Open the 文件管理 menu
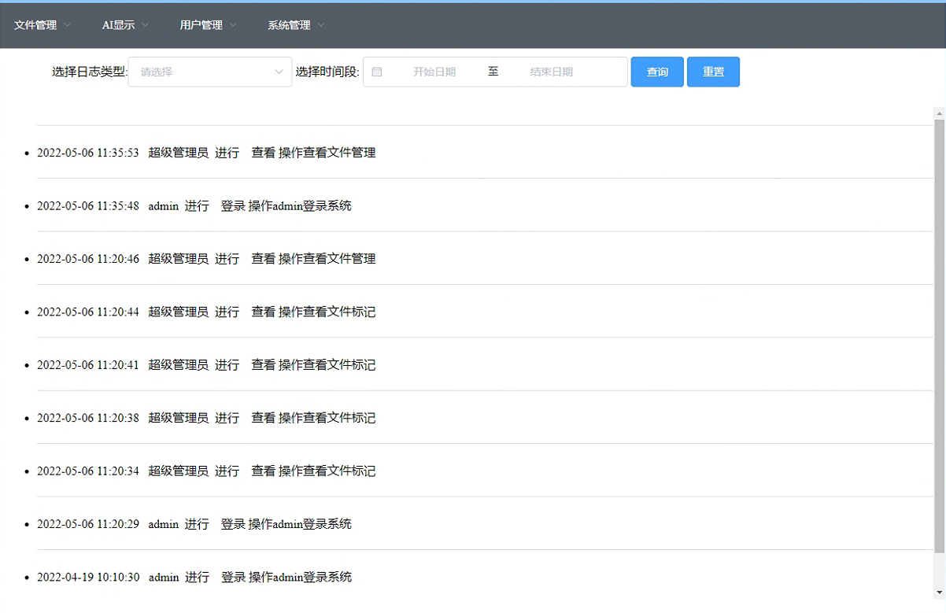 [35, 25]
